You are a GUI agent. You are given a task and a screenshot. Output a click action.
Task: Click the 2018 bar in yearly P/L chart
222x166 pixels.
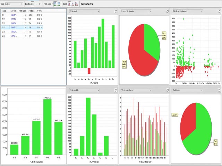[47, 127]
